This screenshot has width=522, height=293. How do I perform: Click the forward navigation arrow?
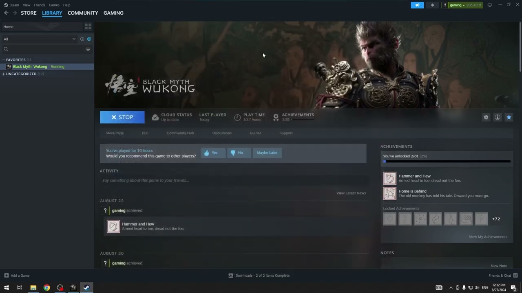[15, 13]
